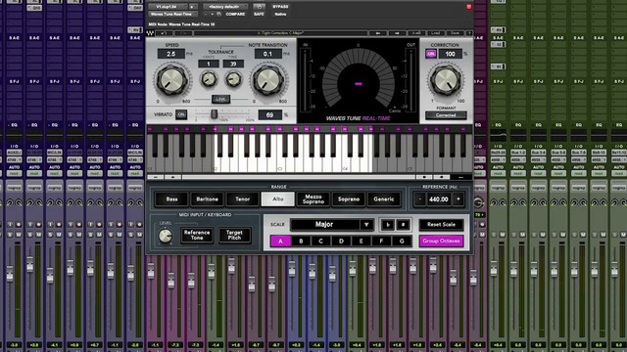This screenshot has height=352, width=627.
Task: Select the Soprano range
Action: [349, 199]
